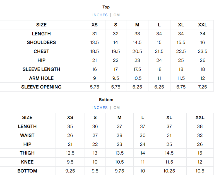Switch Bottom size chart to CM
214x175 pixels.
(x=117, y=108)
